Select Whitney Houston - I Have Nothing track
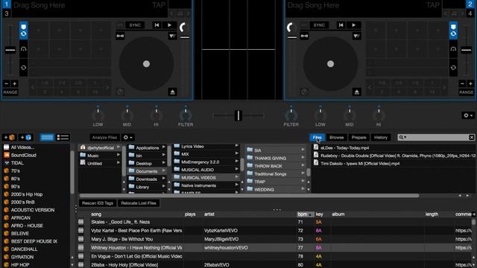Viewport: 477px width, 268px height. click(x=136, y=248)
